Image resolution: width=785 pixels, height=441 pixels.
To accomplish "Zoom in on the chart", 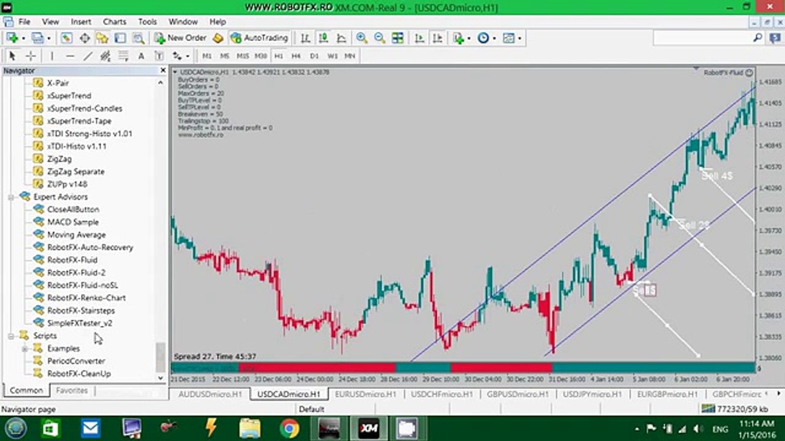I will 362,38.
